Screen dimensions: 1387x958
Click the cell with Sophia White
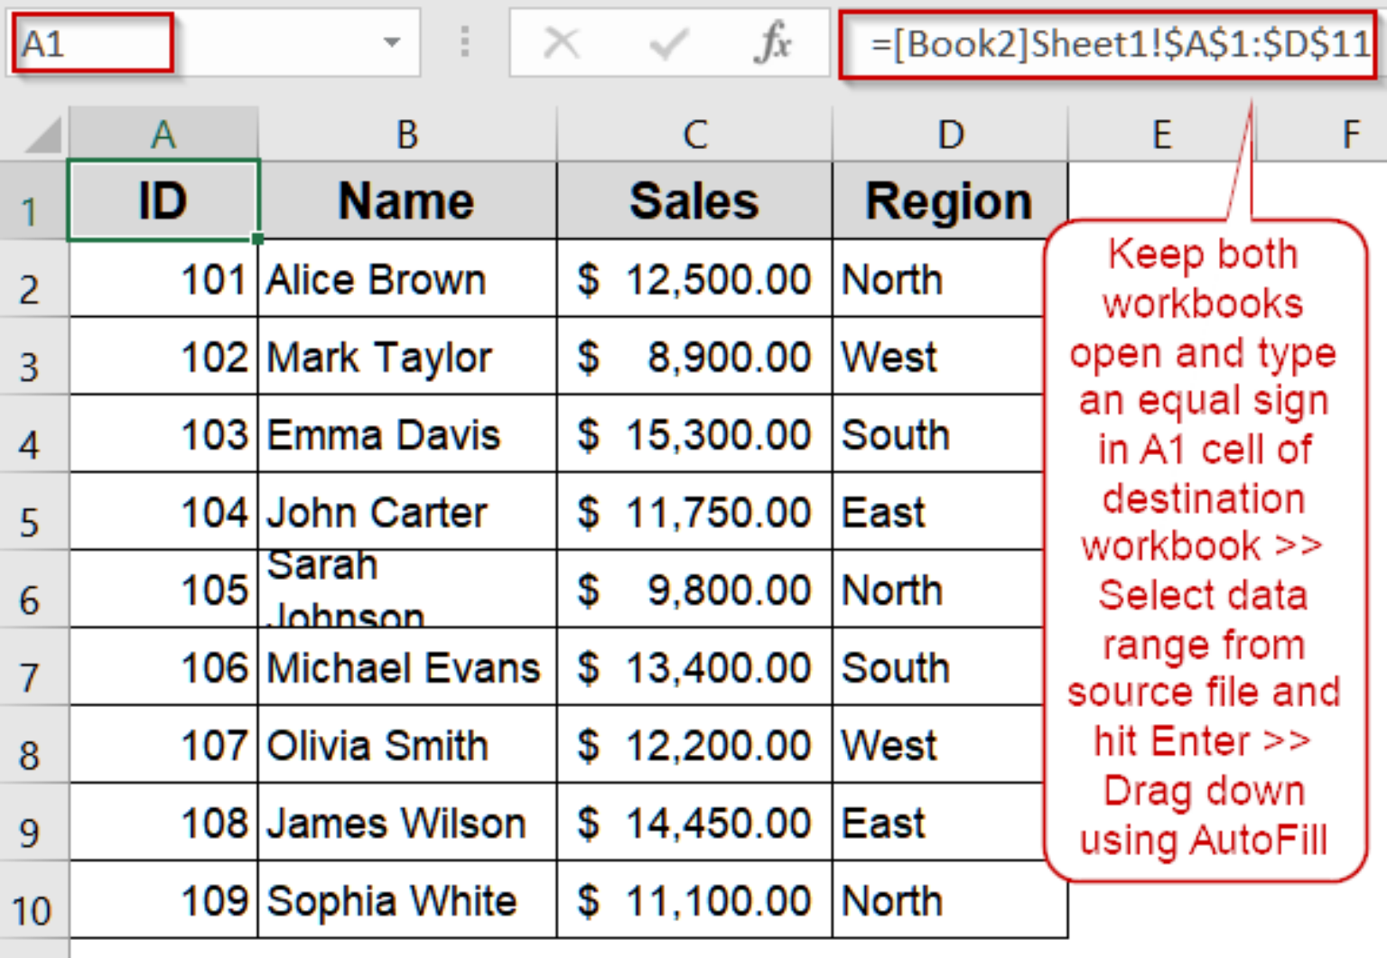click(x=406, y=900)
